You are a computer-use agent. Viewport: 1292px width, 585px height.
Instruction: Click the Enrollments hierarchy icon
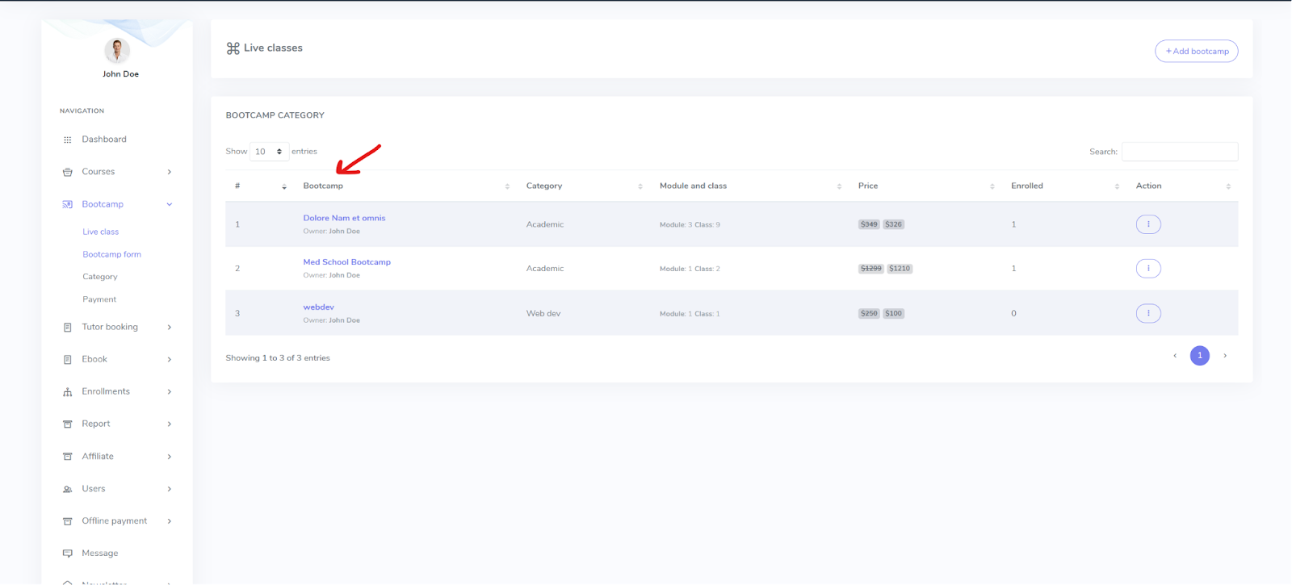coord(68,392)
